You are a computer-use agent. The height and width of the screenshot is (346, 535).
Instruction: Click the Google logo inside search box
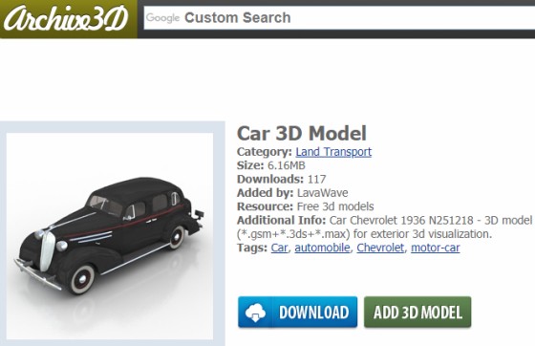pos(162,18)
